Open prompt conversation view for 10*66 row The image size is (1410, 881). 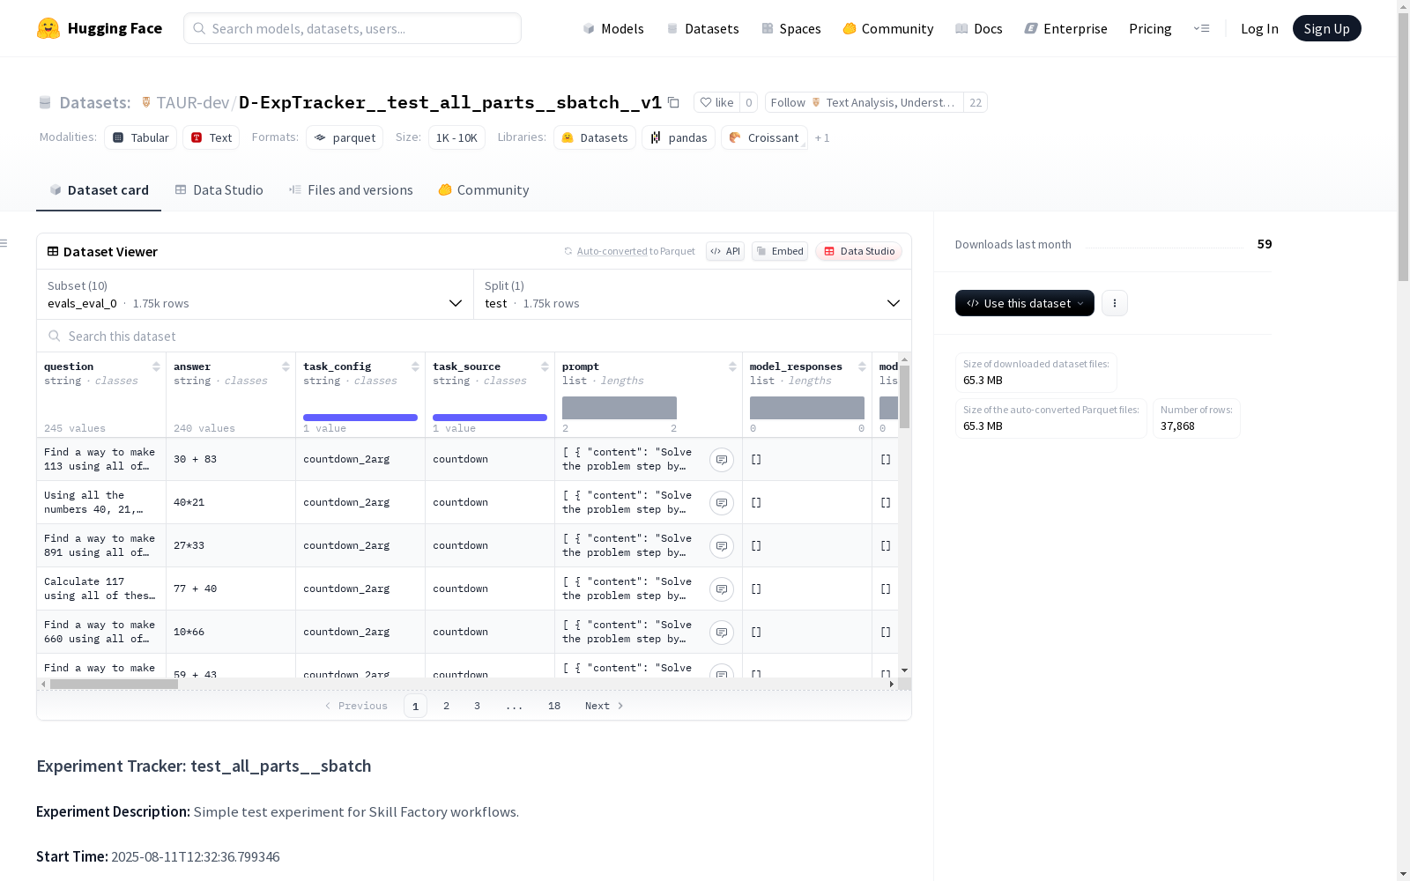point(722,632)
